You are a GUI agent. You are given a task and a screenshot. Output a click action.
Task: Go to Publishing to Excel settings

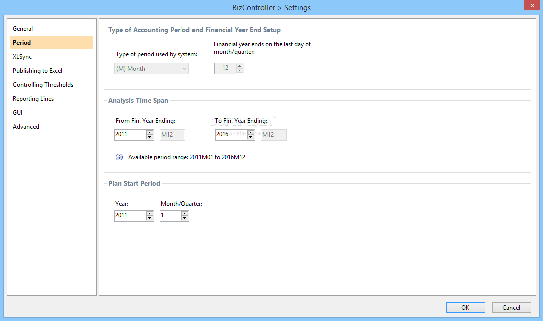pyautogui.click(x=51, y=71)
